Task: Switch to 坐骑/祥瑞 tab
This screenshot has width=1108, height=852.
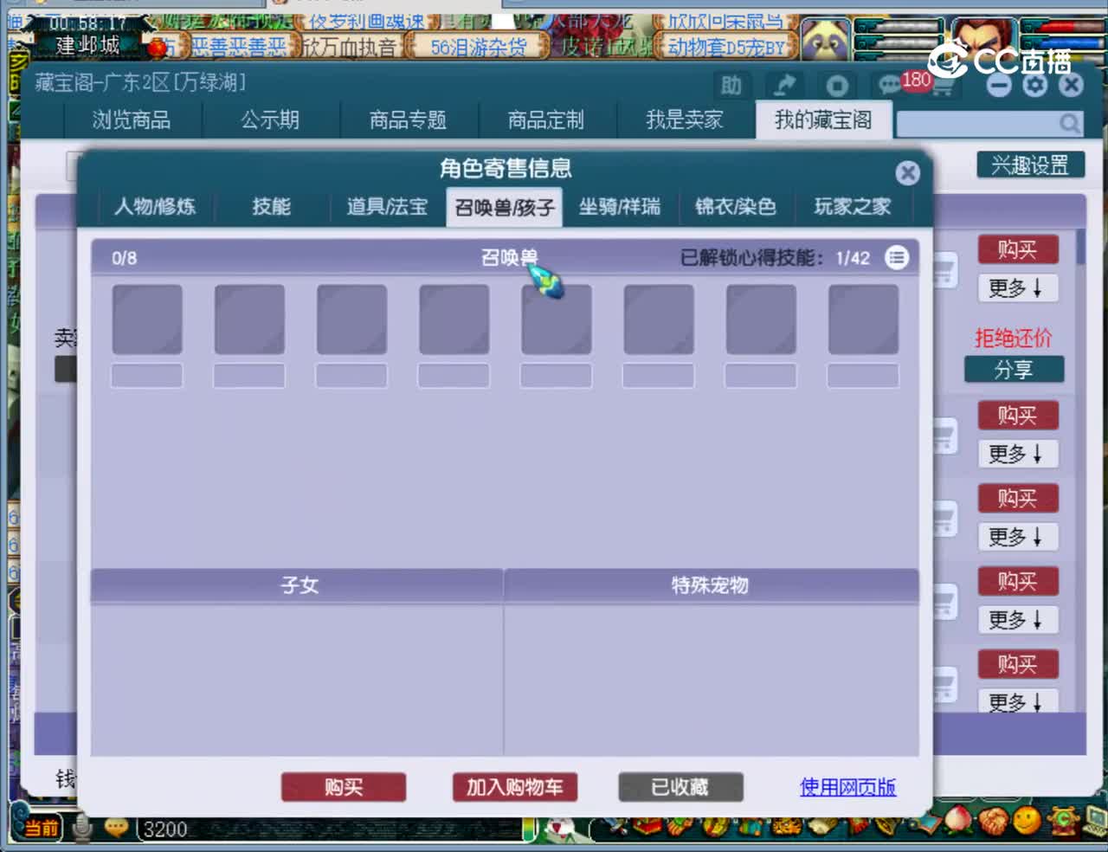Action: pos(620,207)
